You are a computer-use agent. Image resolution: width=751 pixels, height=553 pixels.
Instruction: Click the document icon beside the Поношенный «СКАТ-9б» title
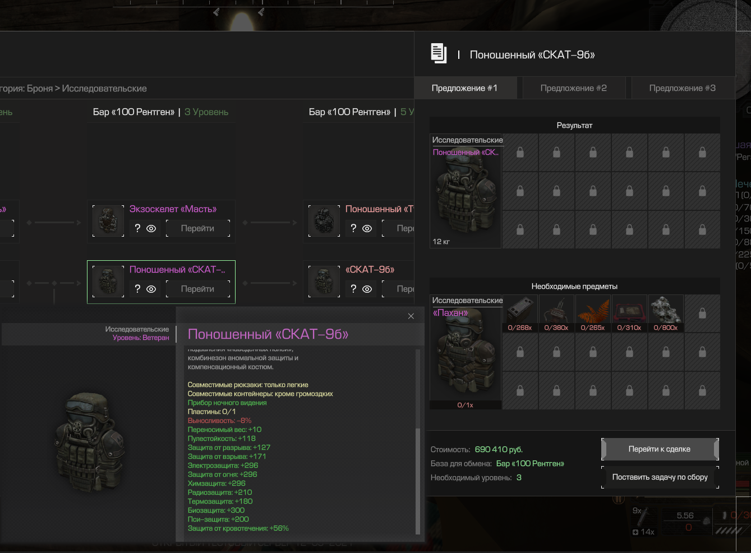[439, 53]
